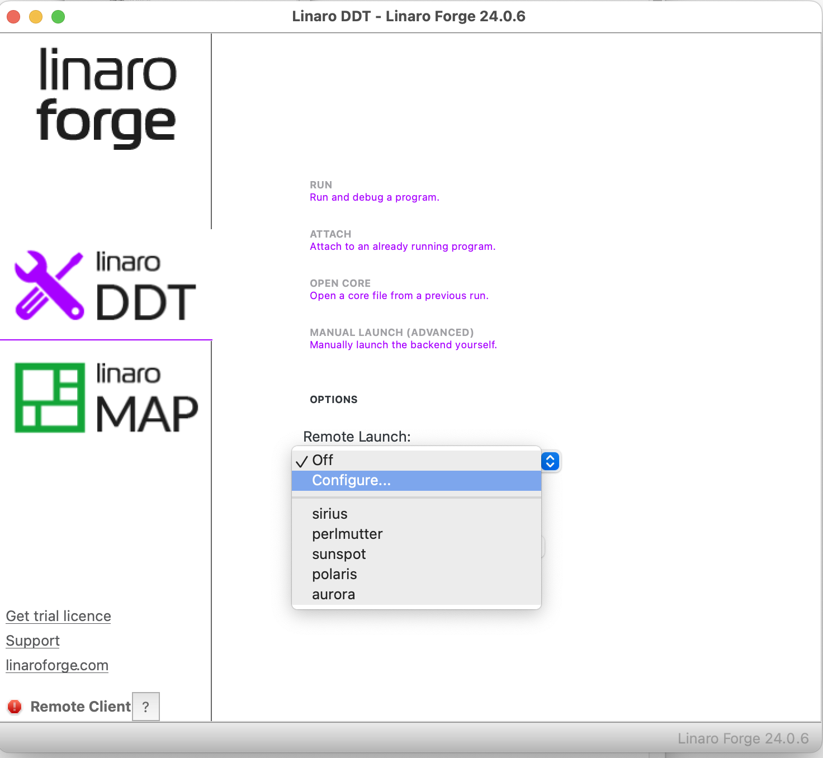Click the Remote Client label
823x758 pixels.
(81, 707)
